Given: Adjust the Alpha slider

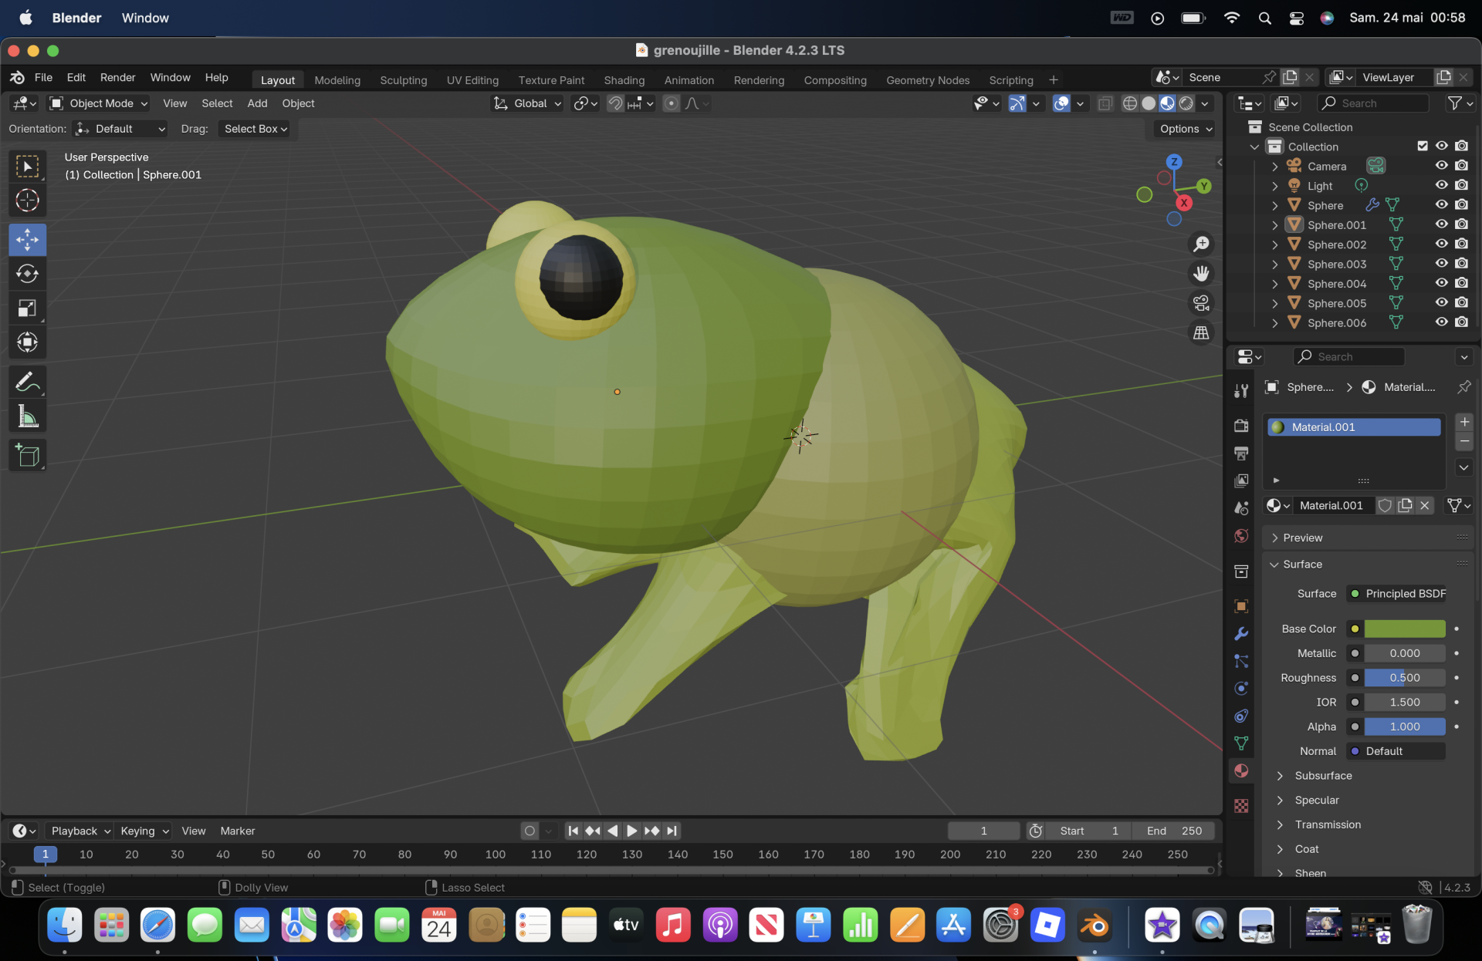Looking at the screenshot, I should tap(1404, 727).
